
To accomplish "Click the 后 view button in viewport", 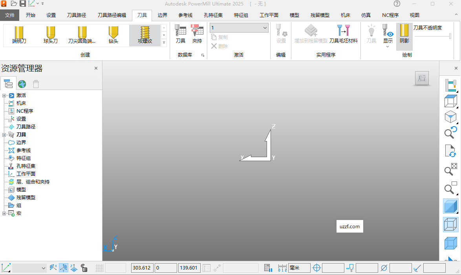I will coord(422,78).
